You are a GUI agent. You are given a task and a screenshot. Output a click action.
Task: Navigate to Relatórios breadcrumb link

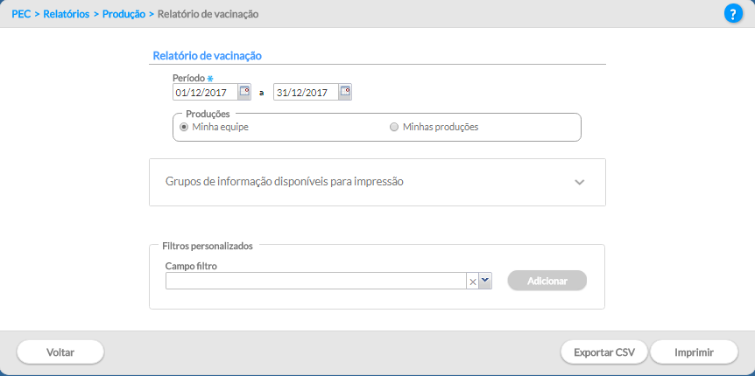(x=67, y=14)
